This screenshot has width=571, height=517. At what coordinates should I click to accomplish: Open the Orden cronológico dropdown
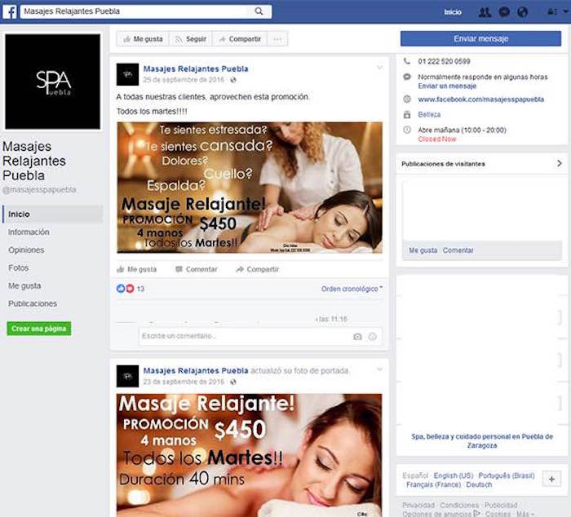pos(352,289)
